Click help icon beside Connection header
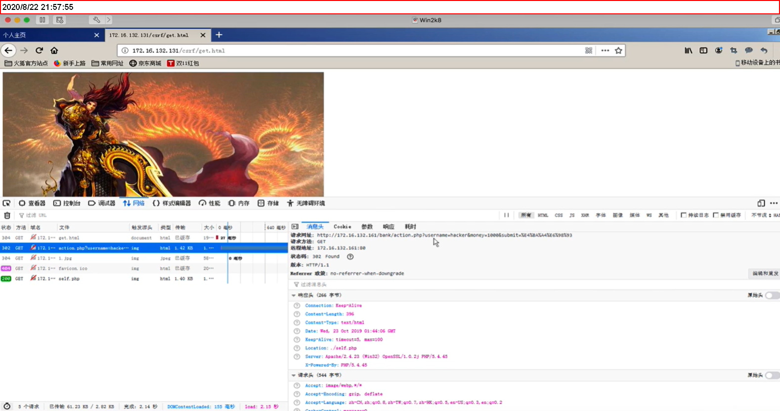780x411 pixels. (x=297, y=306)
